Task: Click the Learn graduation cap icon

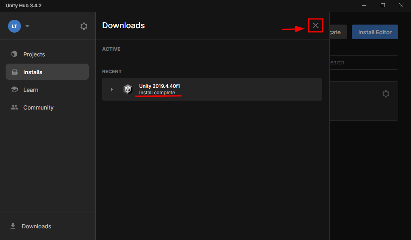Action: (14, 89)
